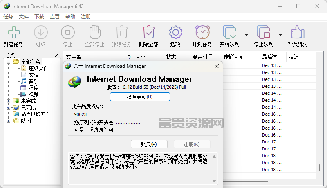Open the 帮助 menu

[70, 17]
